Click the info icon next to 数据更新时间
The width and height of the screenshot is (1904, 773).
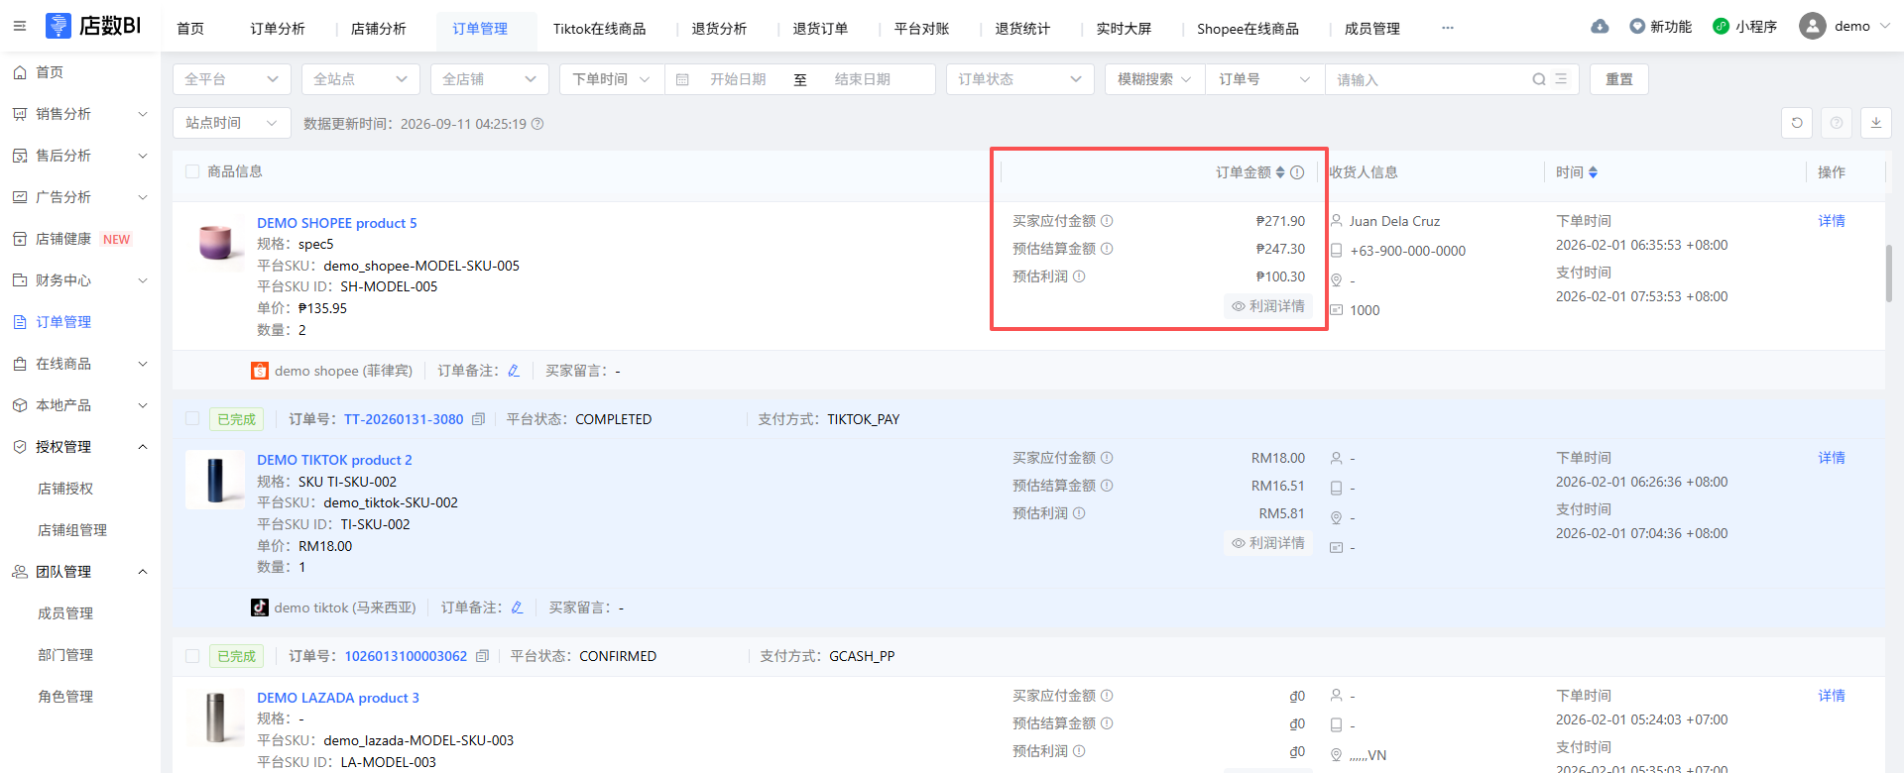(537, 124)
